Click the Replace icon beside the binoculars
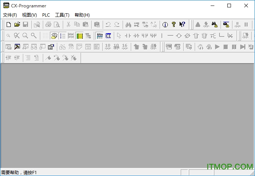 tap(137, 24)
